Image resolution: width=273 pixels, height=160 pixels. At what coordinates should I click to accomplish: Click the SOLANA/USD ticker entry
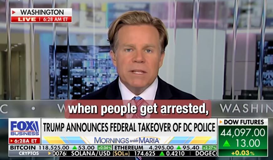tap(91, 153)
